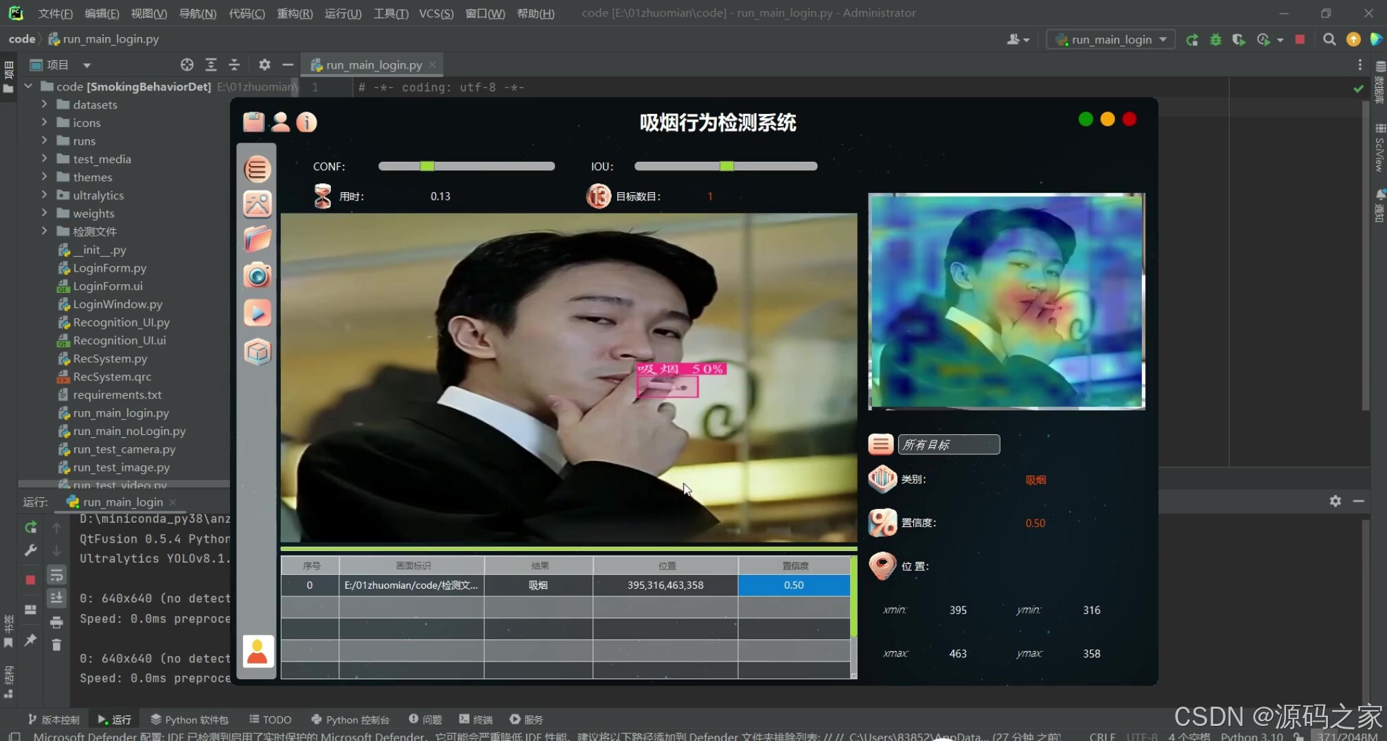Click the orange info icon in app header
1387x741 pixels.
[306, 122]
